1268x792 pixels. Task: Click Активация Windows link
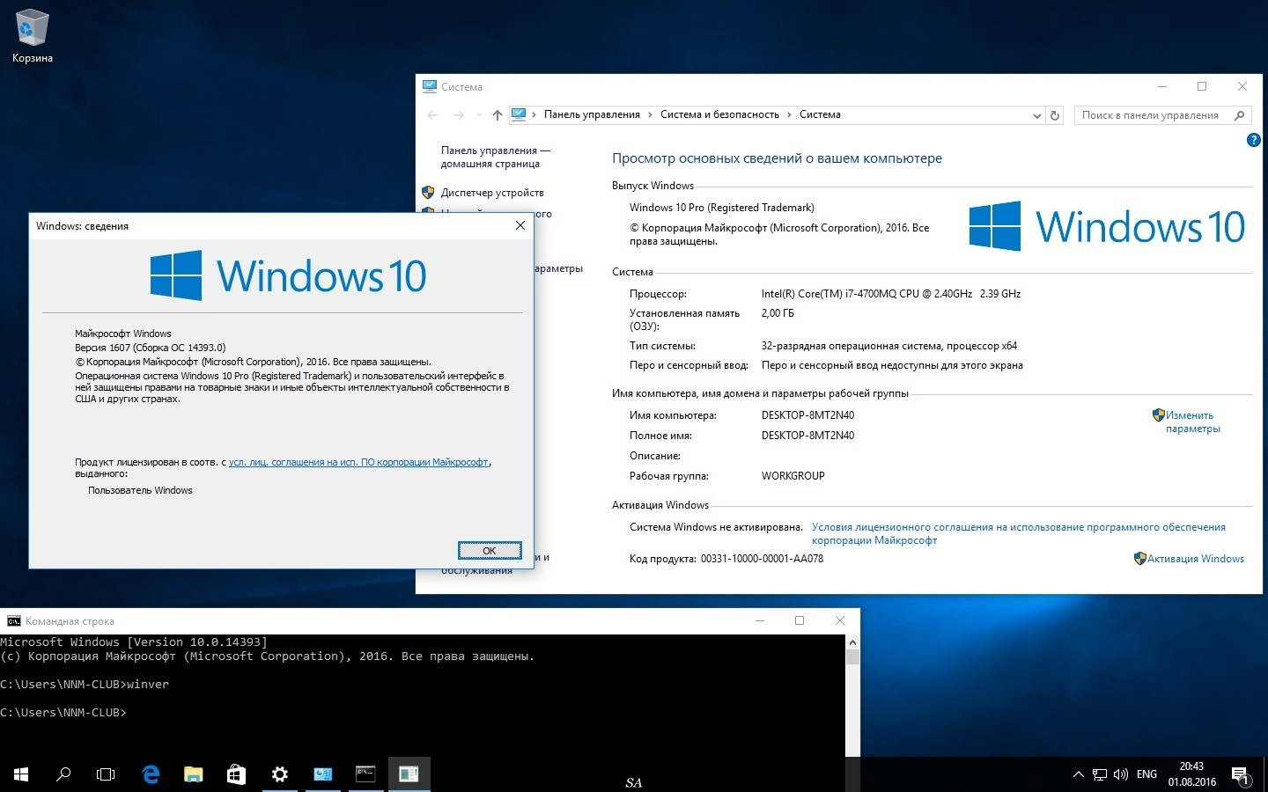pyautogui.click(x=1196, y=559)
